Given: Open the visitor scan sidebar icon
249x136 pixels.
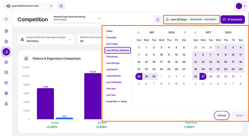Looking at the screenshot, I should pyautogui.click(x=6, y=62).
